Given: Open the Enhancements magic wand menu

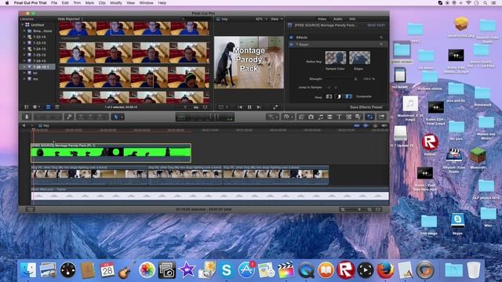Looking at the screenshot, I should pyautogui.click(x=273, y=117).
